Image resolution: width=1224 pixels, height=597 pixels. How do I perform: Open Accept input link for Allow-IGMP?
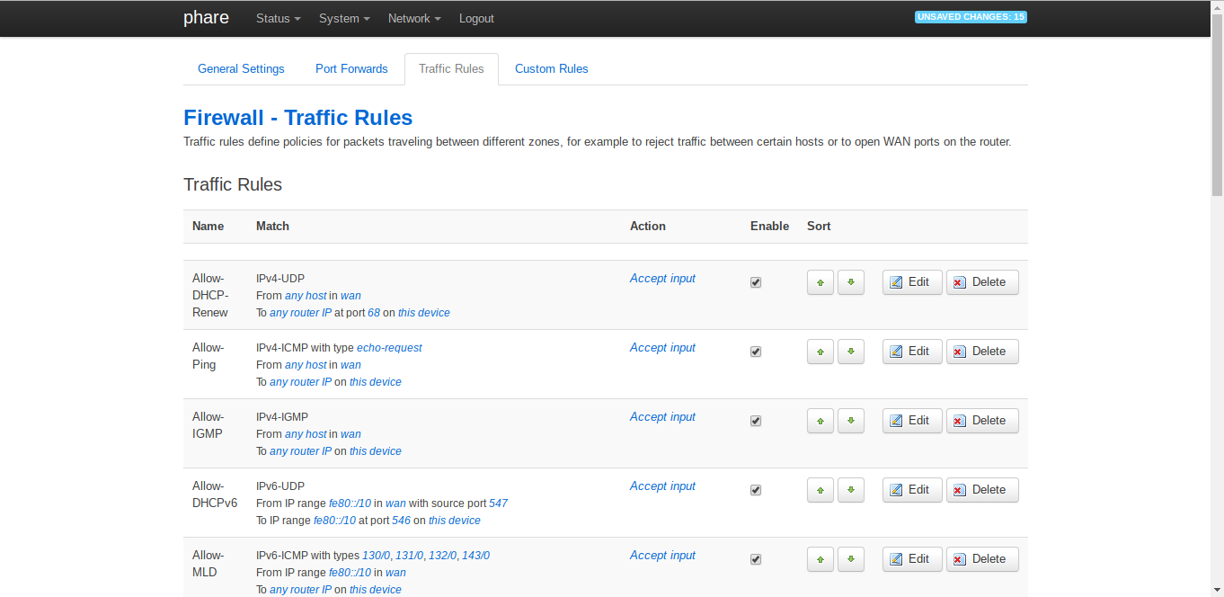coord(662,417)
